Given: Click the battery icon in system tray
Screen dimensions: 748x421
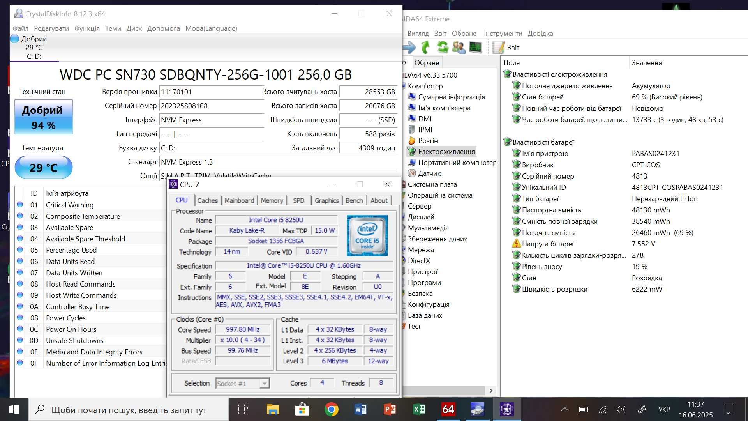Looking at the screenshot, I should [x=584, y=409].
